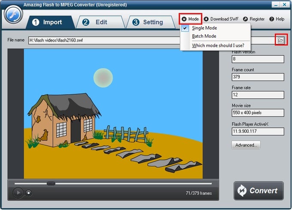Minimize the converter window
Viewport: 292px width, 210px height.
276,4
